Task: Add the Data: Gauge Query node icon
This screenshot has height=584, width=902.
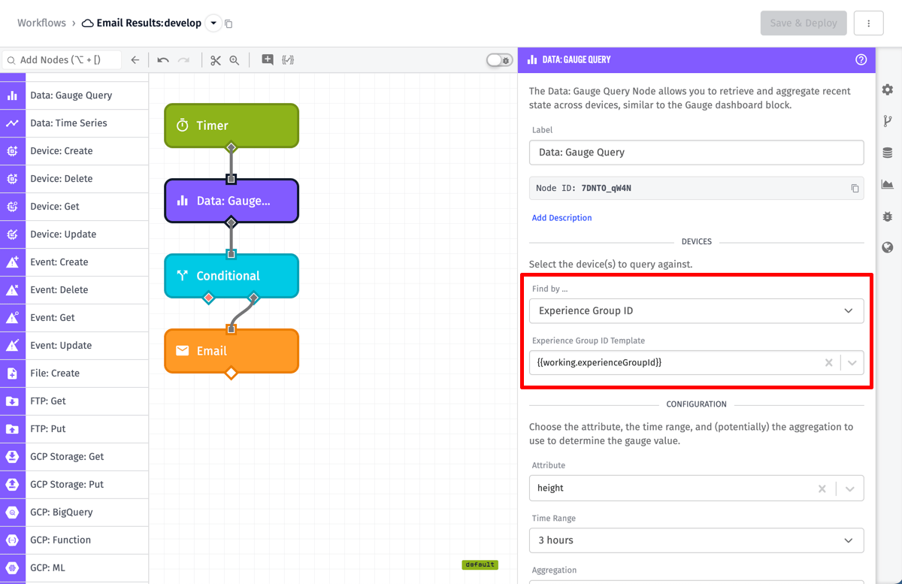Action: point(12,95)
